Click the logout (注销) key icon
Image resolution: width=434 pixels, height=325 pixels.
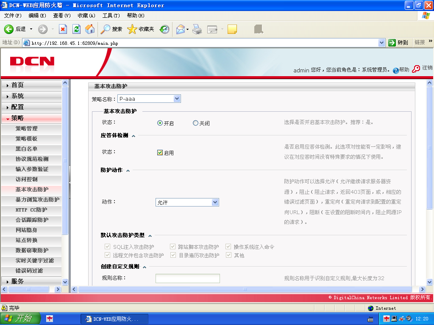(416, 69)
